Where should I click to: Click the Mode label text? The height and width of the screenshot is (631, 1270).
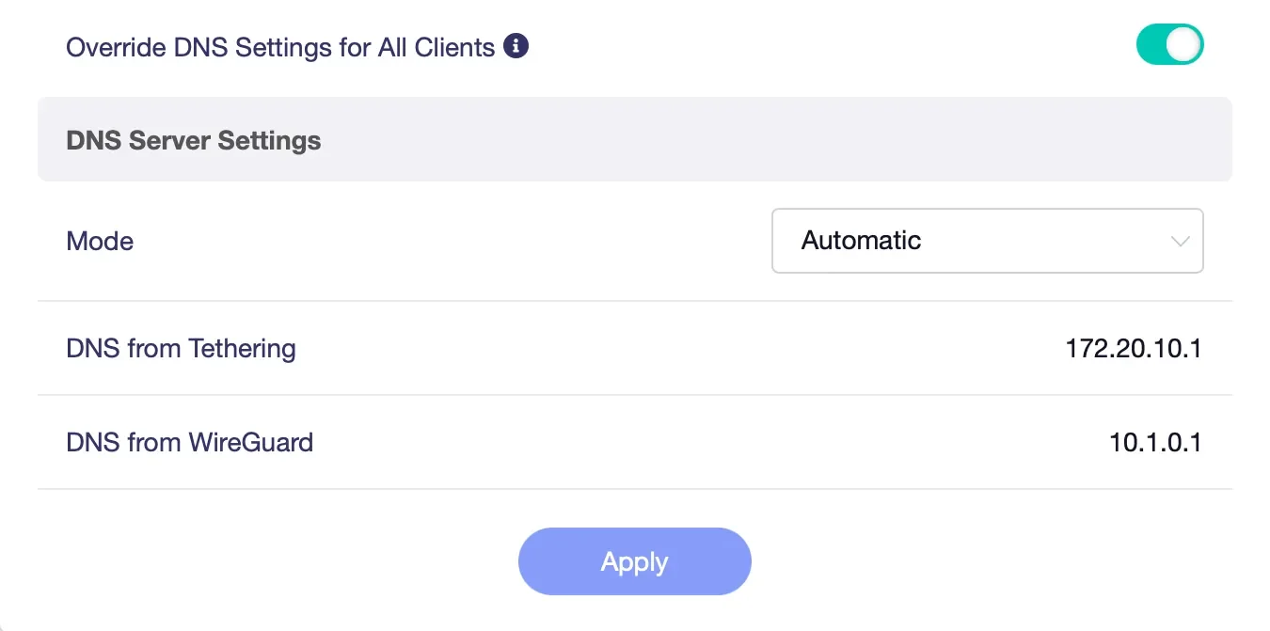point(100,242)
